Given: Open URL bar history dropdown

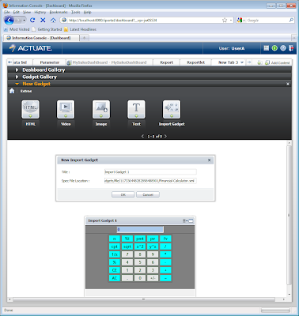Looking at the screenshot, I should (231, 20).
